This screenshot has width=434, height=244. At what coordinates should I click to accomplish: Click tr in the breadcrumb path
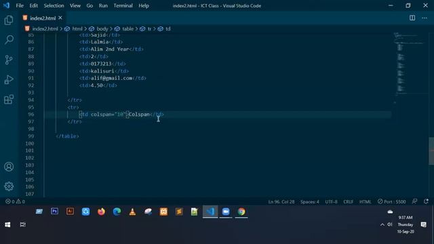(149, 28)
